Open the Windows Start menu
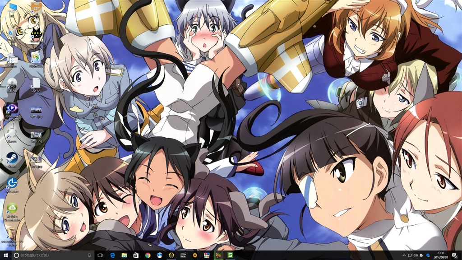462x260 pixels. [5, 255]
